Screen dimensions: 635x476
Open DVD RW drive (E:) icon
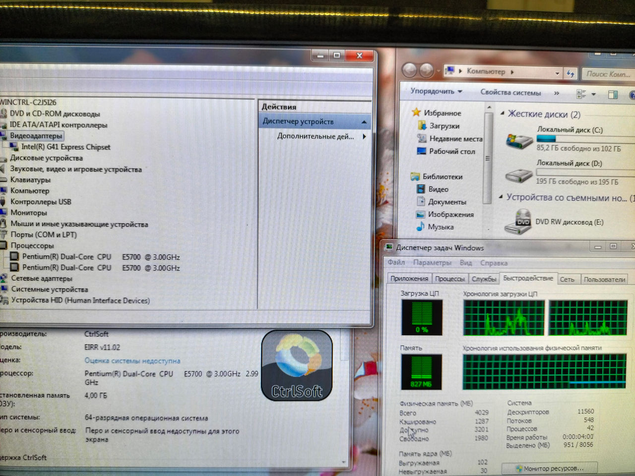click(x=518, y=223)
